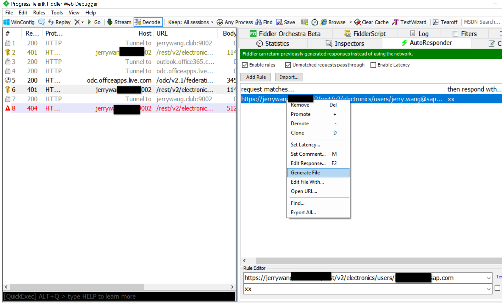Launch Browse with the IE icon
This screenshot has width=502, height=303.
324,22
